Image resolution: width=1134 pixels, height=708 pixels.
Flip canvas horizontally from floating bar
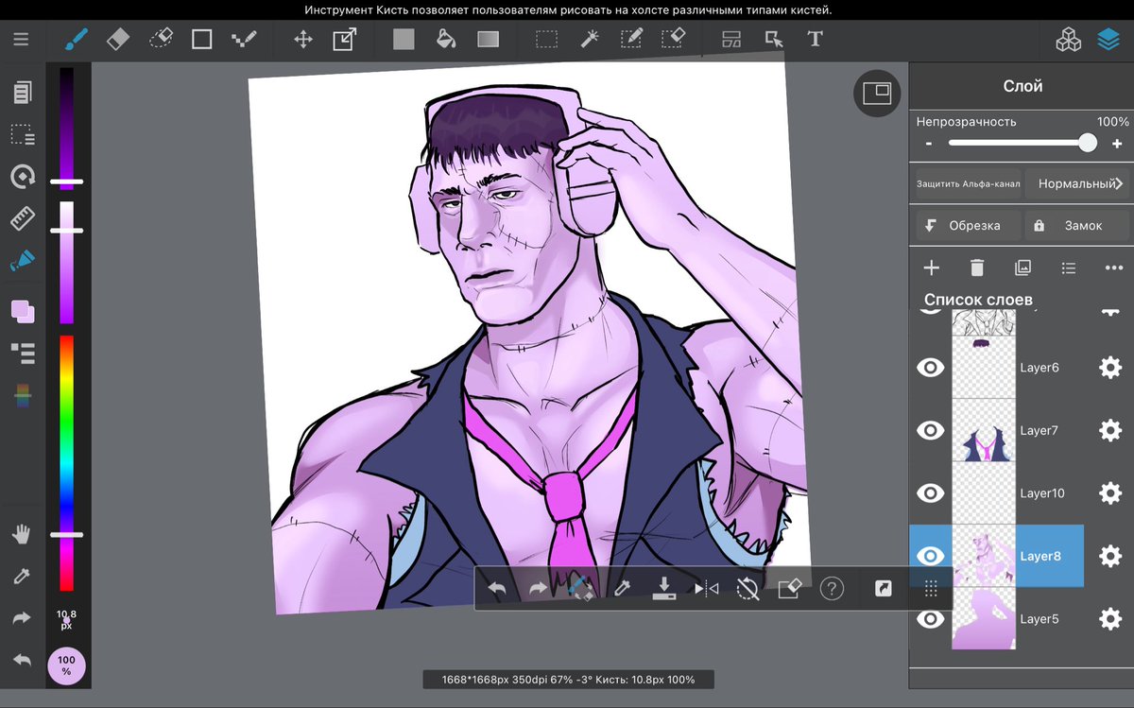(x=706, y=589)
